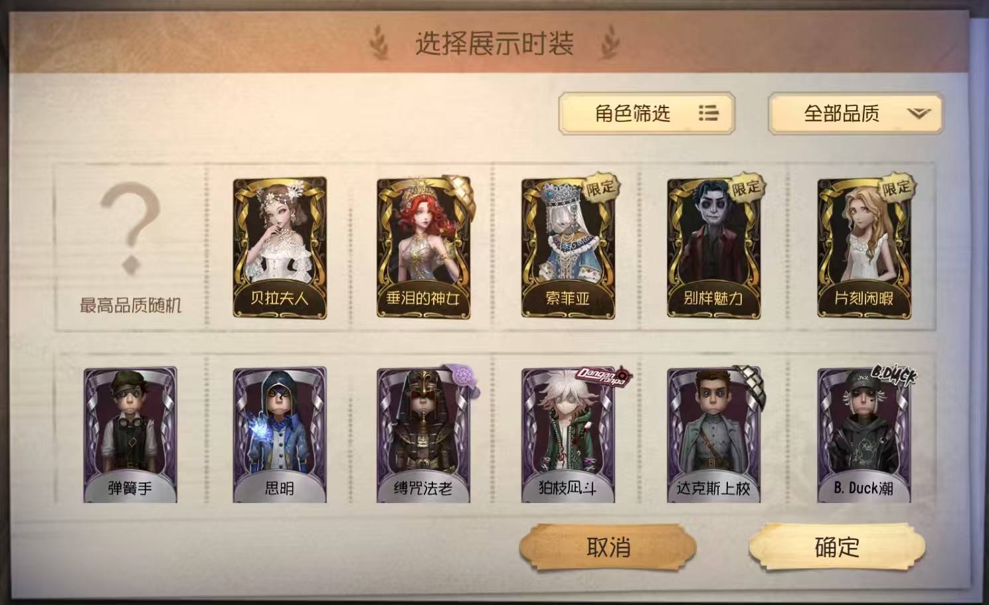989x605 pixels.
Task: Choose the 缚咒法老 costume card
Action: point(424,435)
